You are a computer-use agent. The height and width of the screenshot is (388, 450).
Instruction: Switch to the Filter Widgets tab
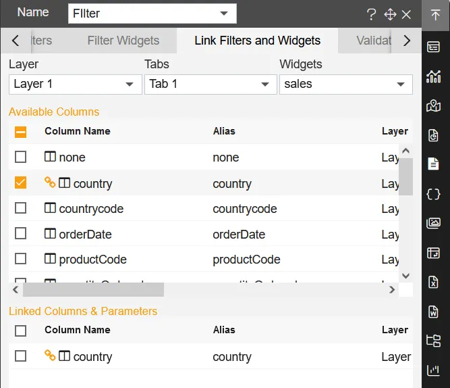(x=123, y=41)
